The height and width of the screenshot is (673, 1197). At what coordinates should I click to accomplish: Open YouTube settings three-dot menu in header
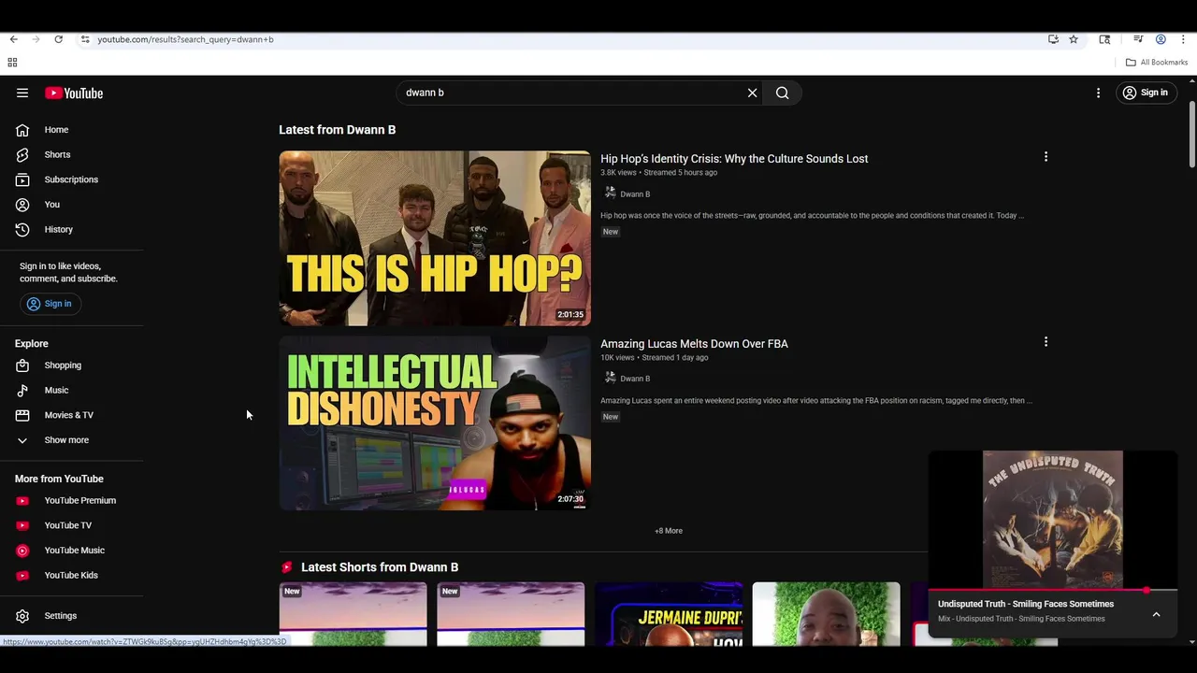point(1099,93)
